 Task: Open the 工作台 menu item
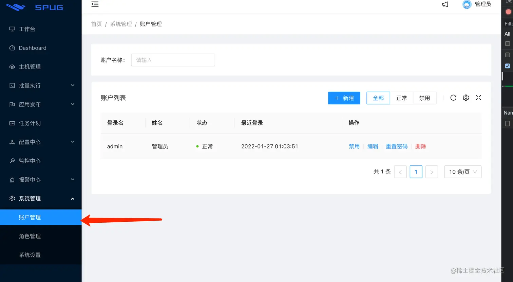tap(41, 29)
